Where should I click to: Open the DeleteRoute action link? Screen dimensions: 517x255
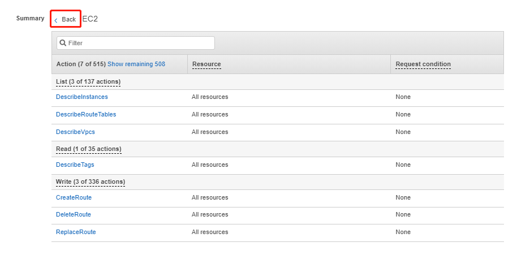(x=74, y=215)
